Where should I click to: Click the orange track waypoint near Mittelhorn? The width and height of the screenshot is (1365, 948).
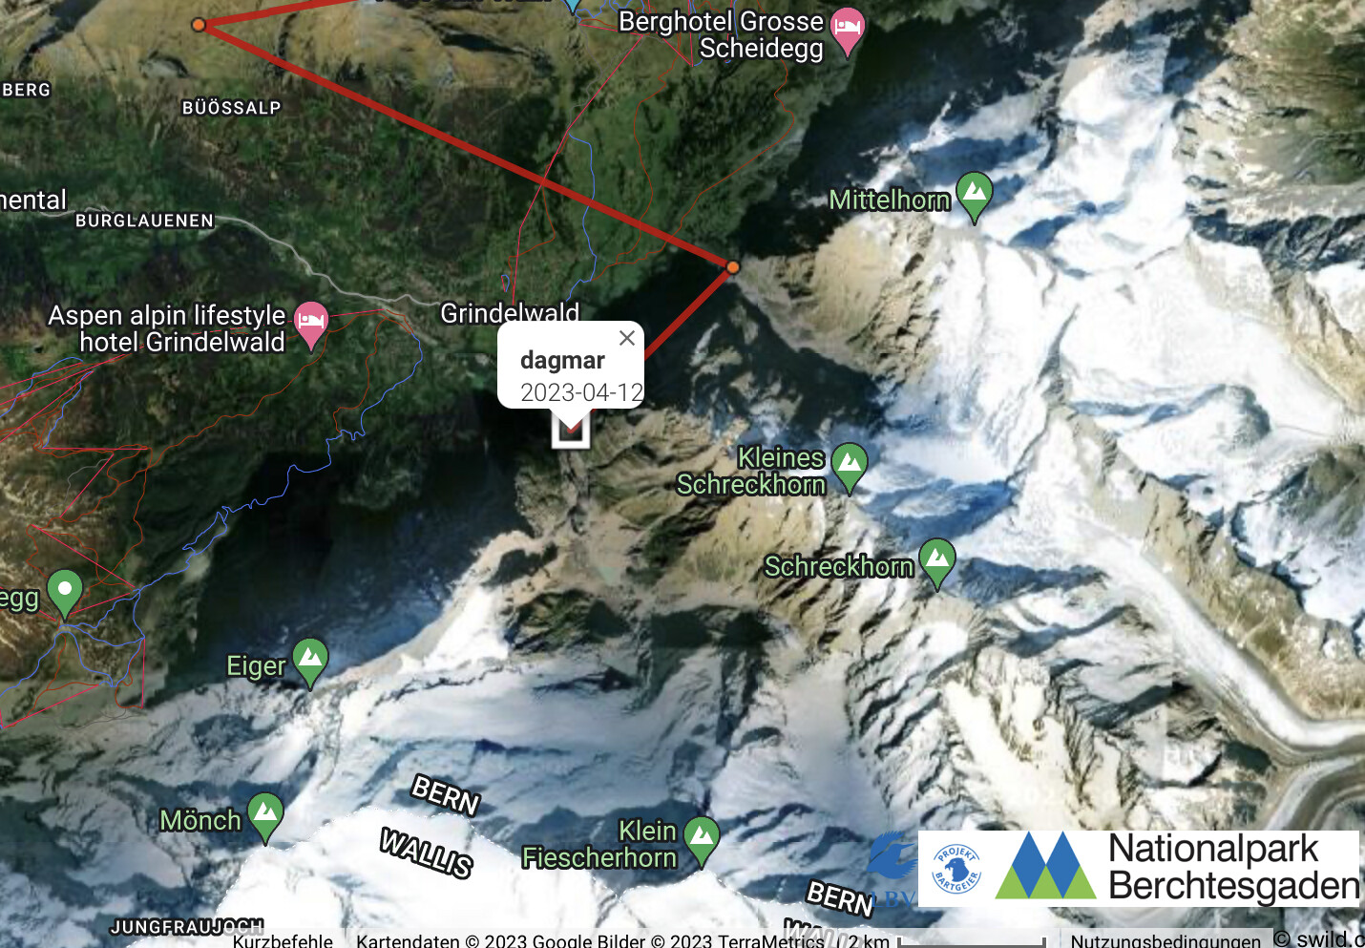tap(733, 267)
